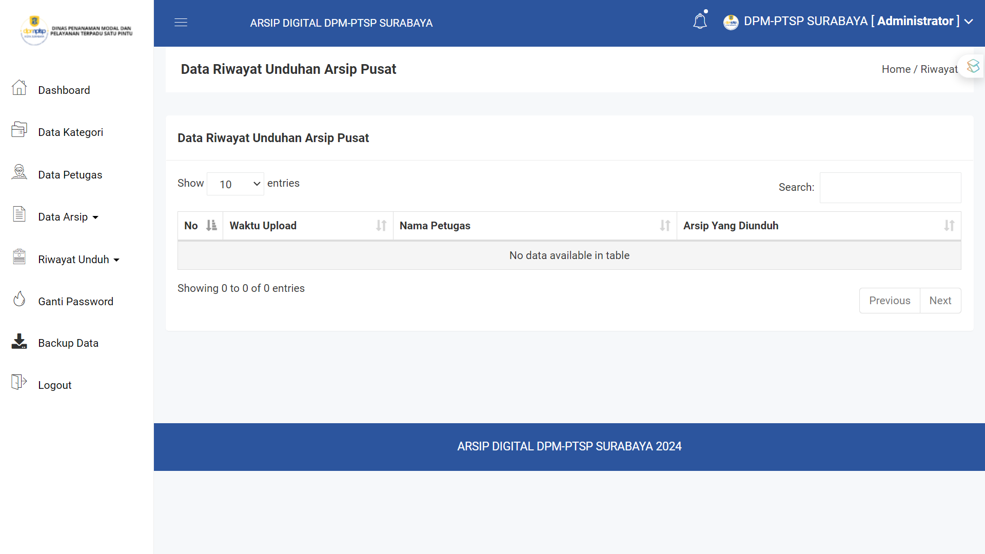Select the Ganti Password flame icon
985x554 pixels.
coord(19,299)
